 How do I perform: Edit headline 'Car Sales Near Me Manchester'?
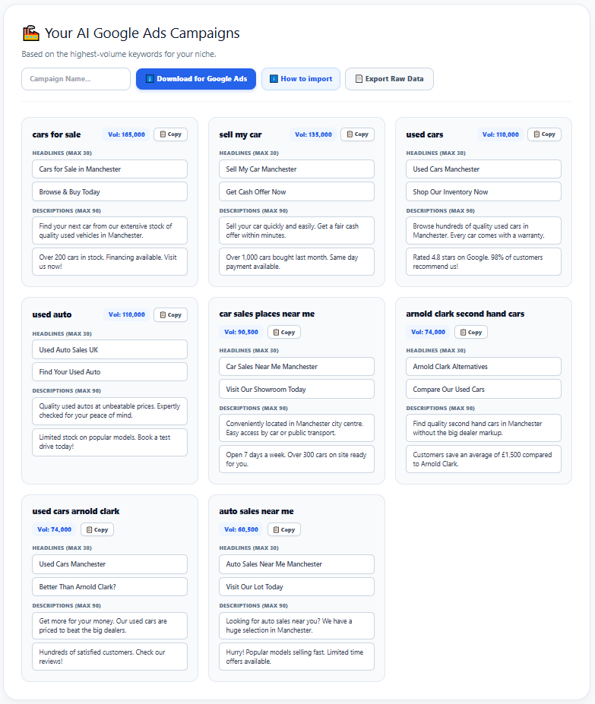[296, 367]
